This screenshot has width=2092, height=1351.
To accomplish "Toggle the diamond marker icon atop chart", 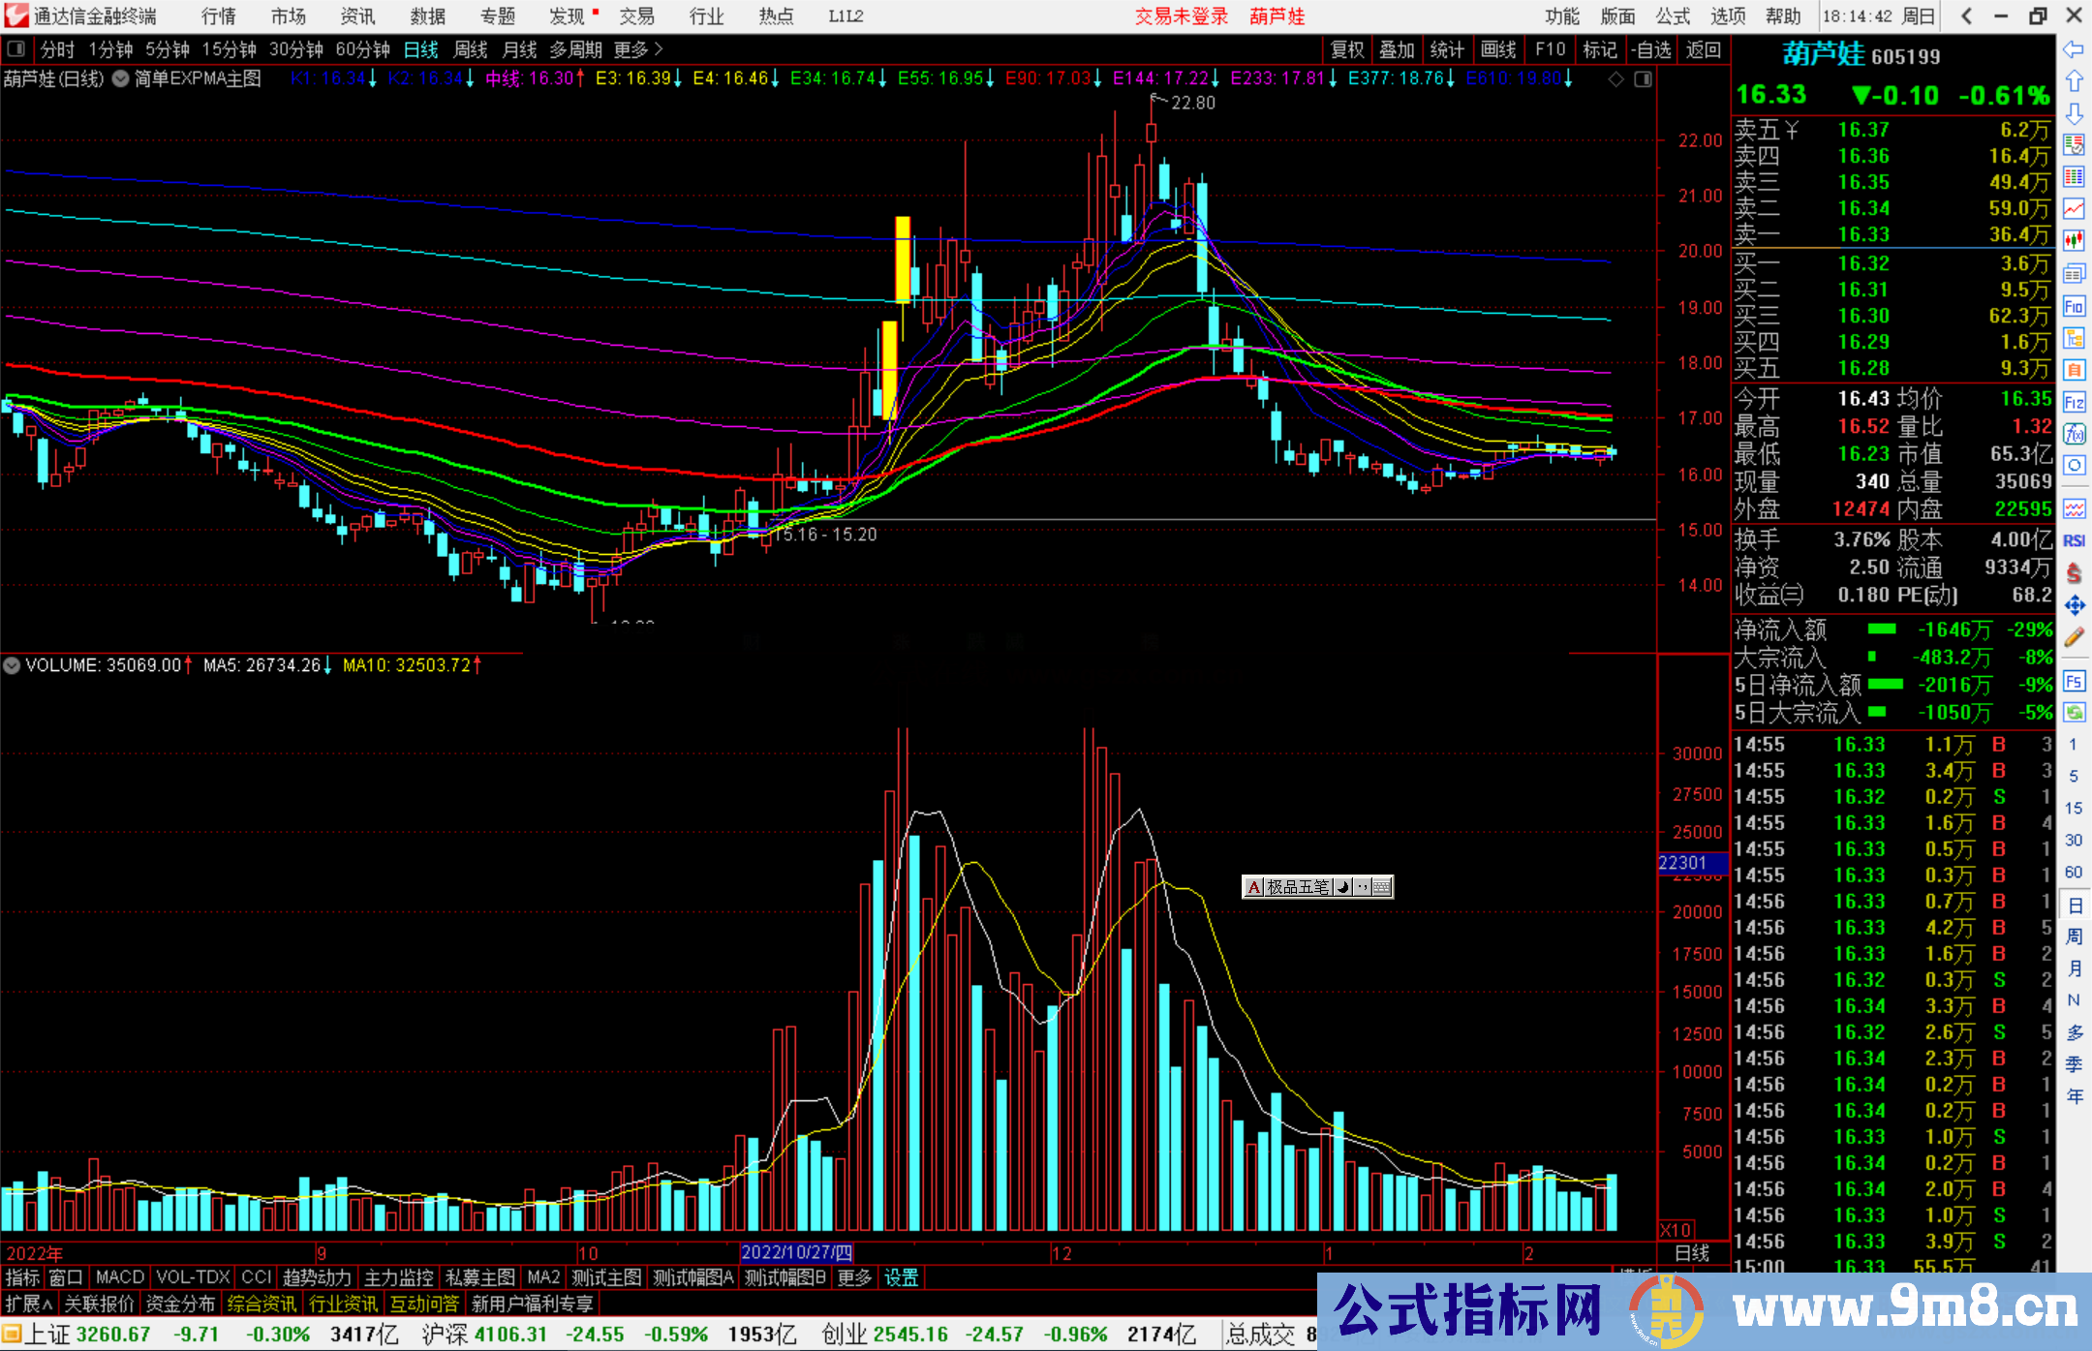I will (x=1615, y=79).
